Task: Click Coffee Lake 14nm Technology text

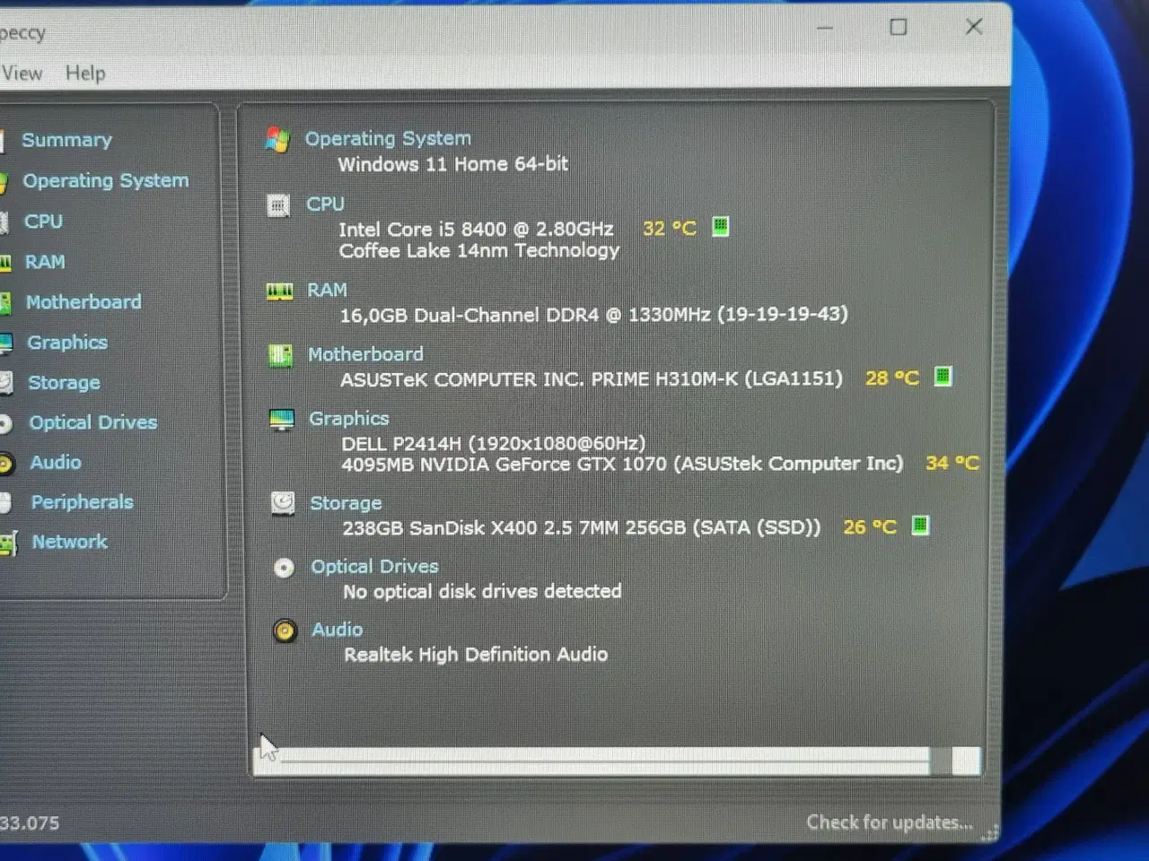Action: click(x=479, y=250)
